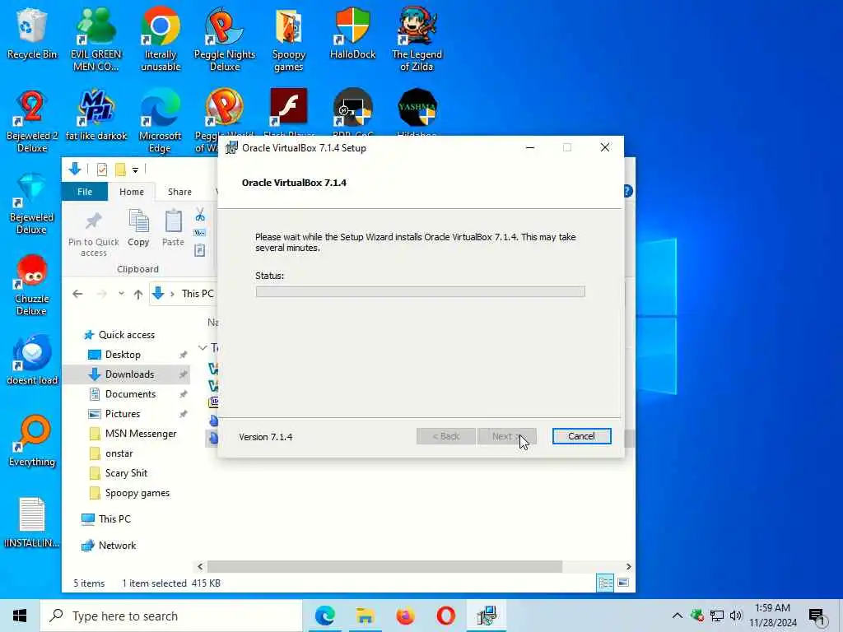843x632 pixels.
Task: Click the Paste icon in Clipboard group
Action: (x=173, y=229)
